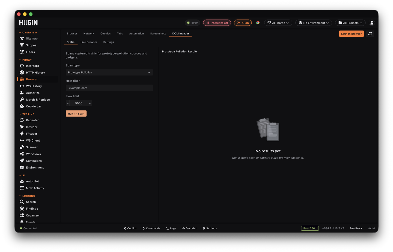393x252 pixels.
Task: Collapse the TESTING sidebar section
Action: pos(27,114)
